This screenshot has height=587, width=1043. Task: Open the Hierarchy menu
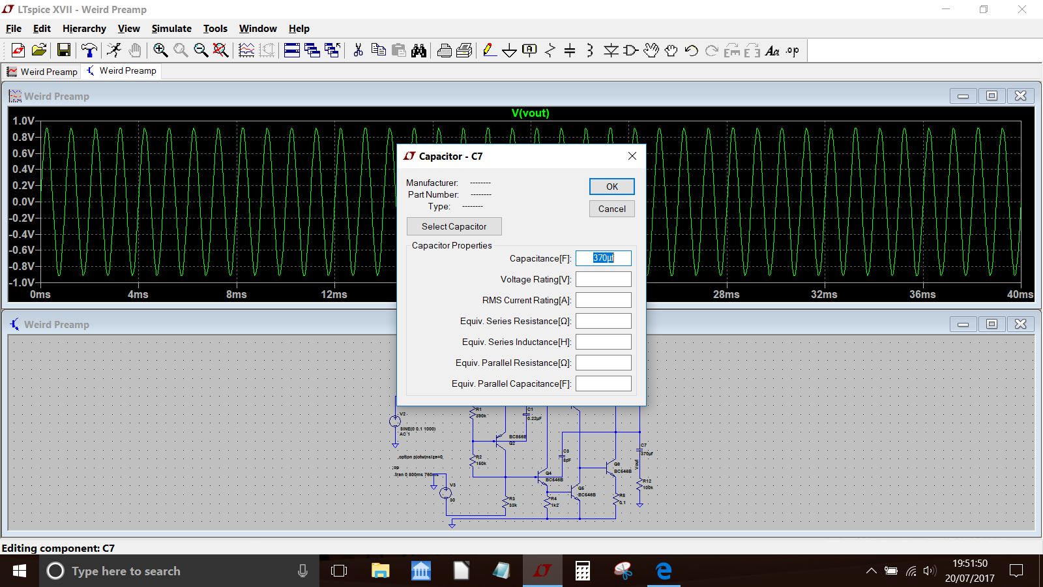84,29
